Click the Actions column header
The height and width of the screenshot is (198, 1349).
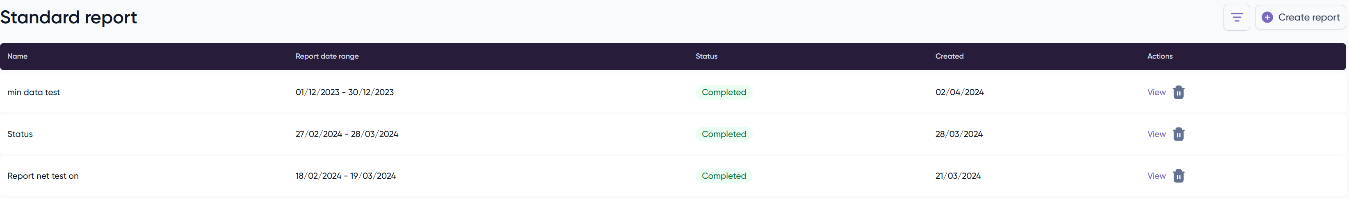[x=1160, y=56]
